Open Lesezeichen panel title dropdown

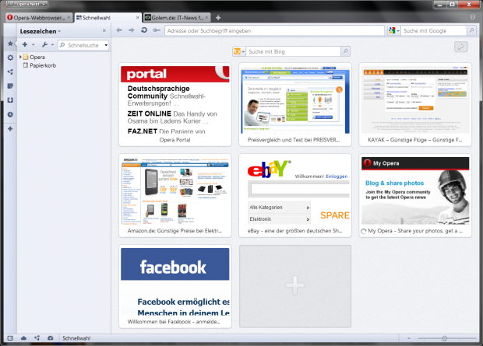point(41,31)
